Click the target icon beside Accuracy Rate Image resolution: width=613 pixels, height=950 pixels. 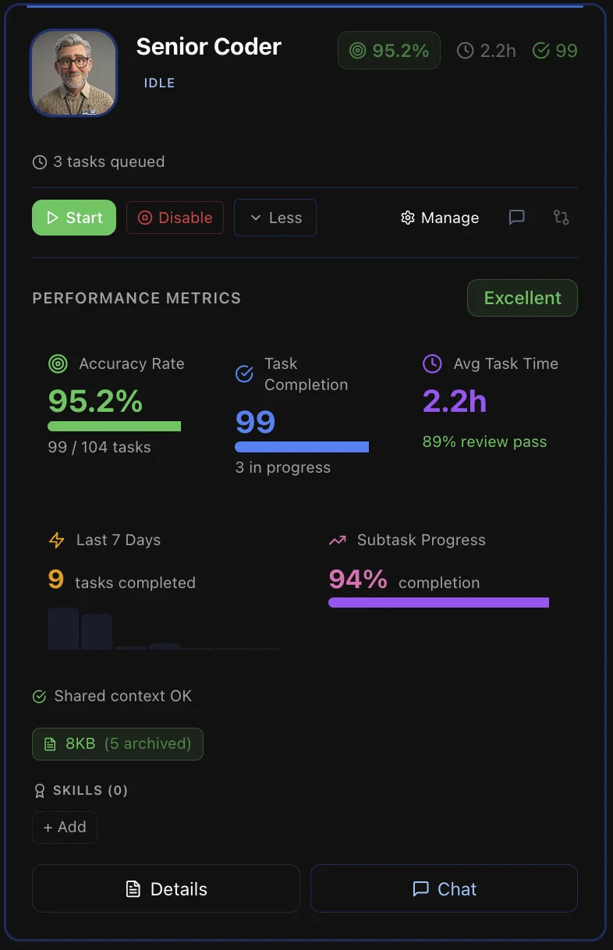[58, 363]
